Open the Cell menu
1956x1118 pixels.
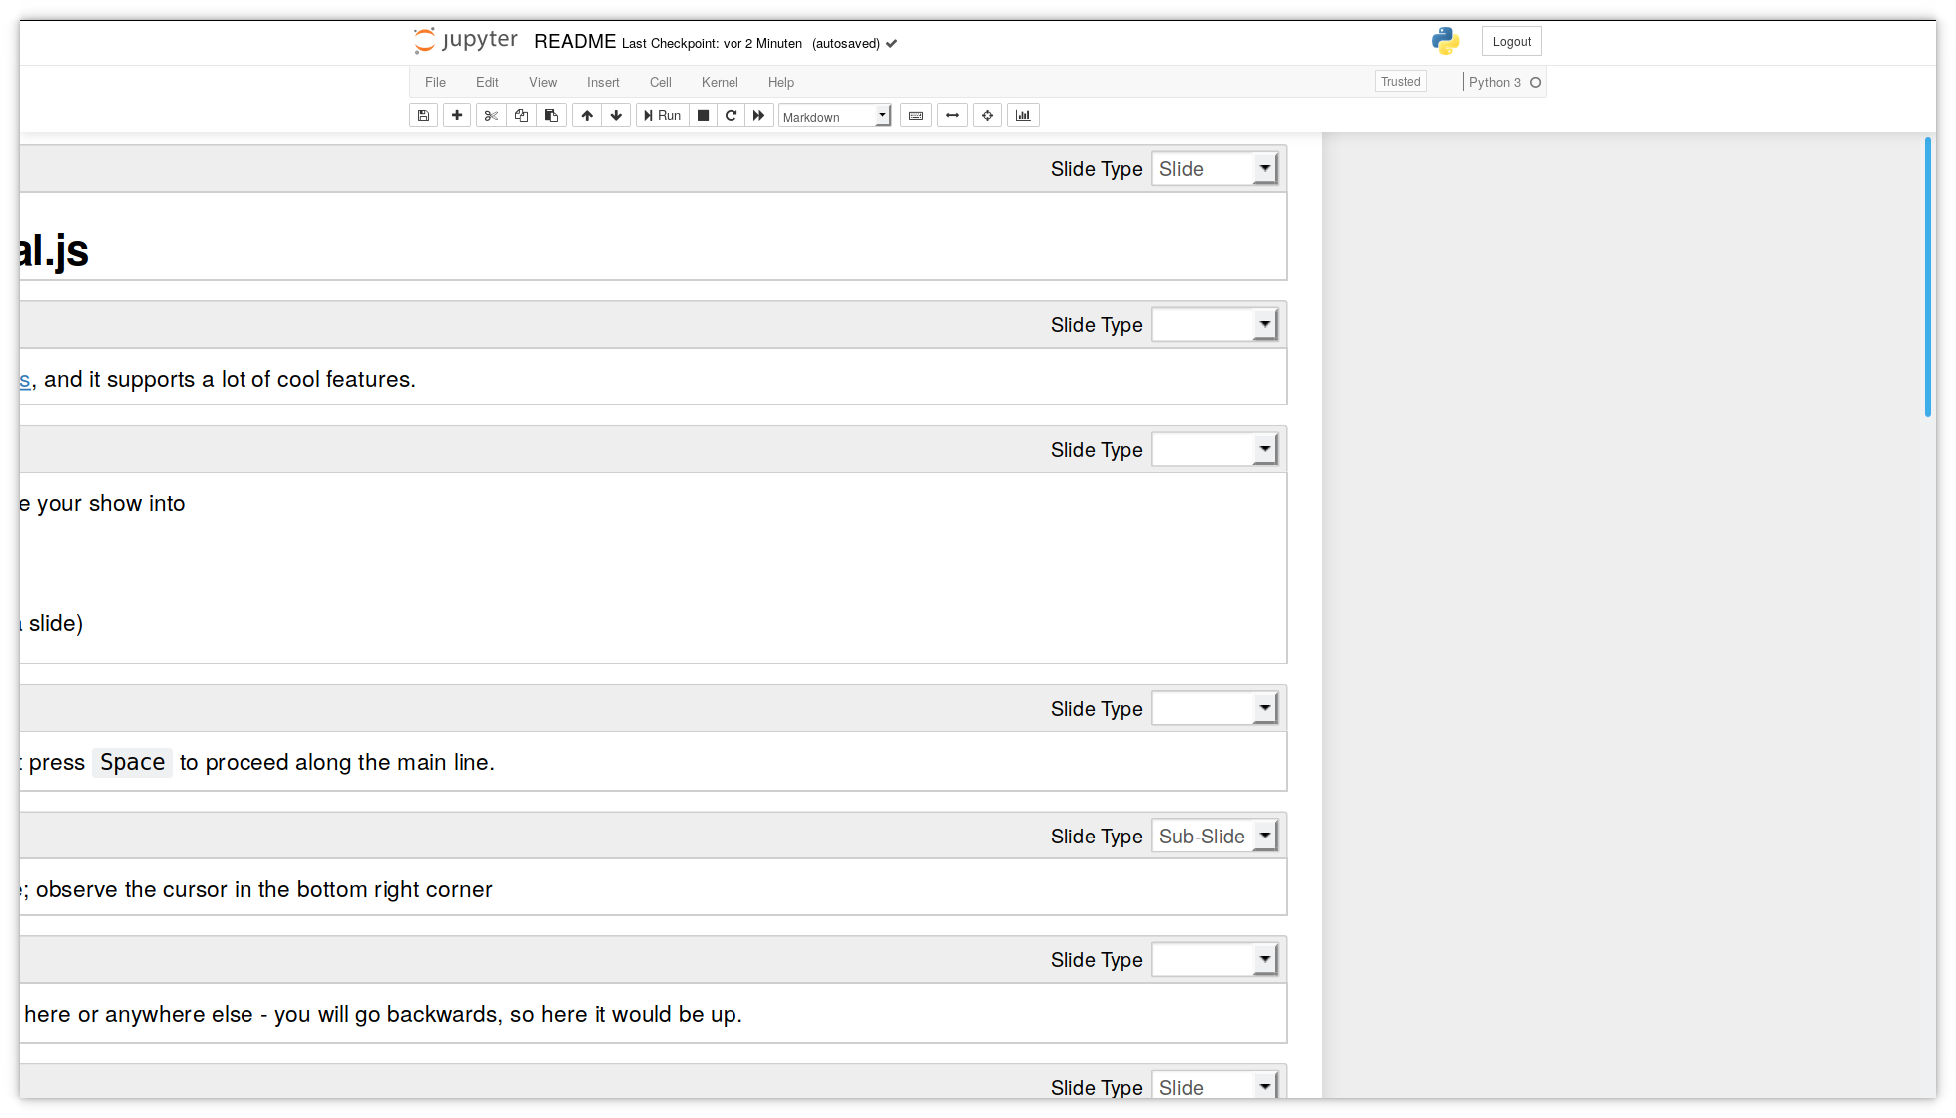point(661,83)
